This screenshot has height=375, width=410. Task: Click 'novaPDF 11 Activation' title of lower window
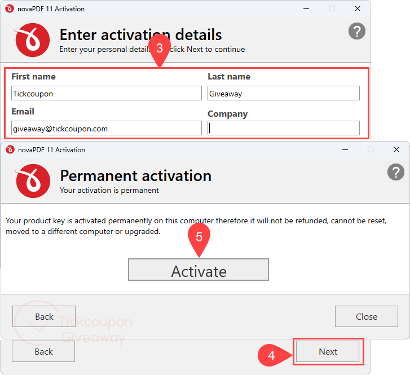pyautogui.click(x=51, y=150)
